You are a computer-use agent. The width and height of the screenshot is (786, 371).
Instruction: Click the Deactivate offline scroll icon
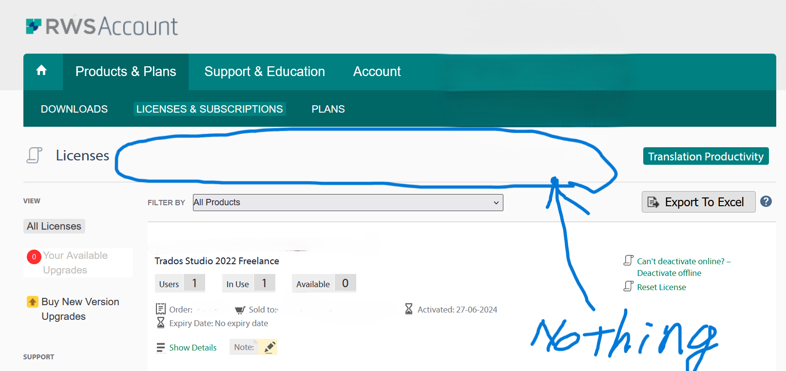point(629,260)
